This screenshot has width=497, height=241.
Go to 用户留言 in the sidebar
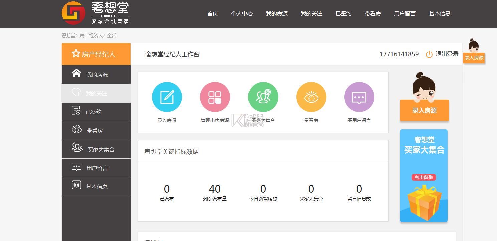tap(97, 168)
